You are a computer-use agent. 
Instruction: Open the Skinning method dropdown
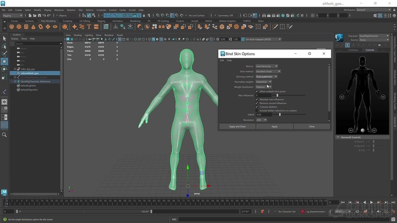click(266, 76)
